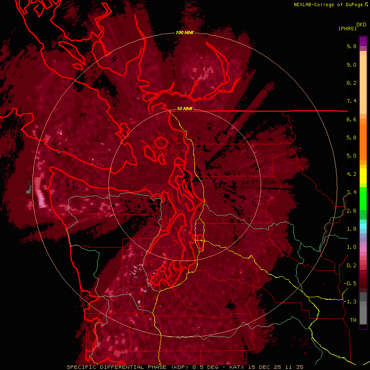Pick the gray segment of the color scale

click(x=363, y=308)
